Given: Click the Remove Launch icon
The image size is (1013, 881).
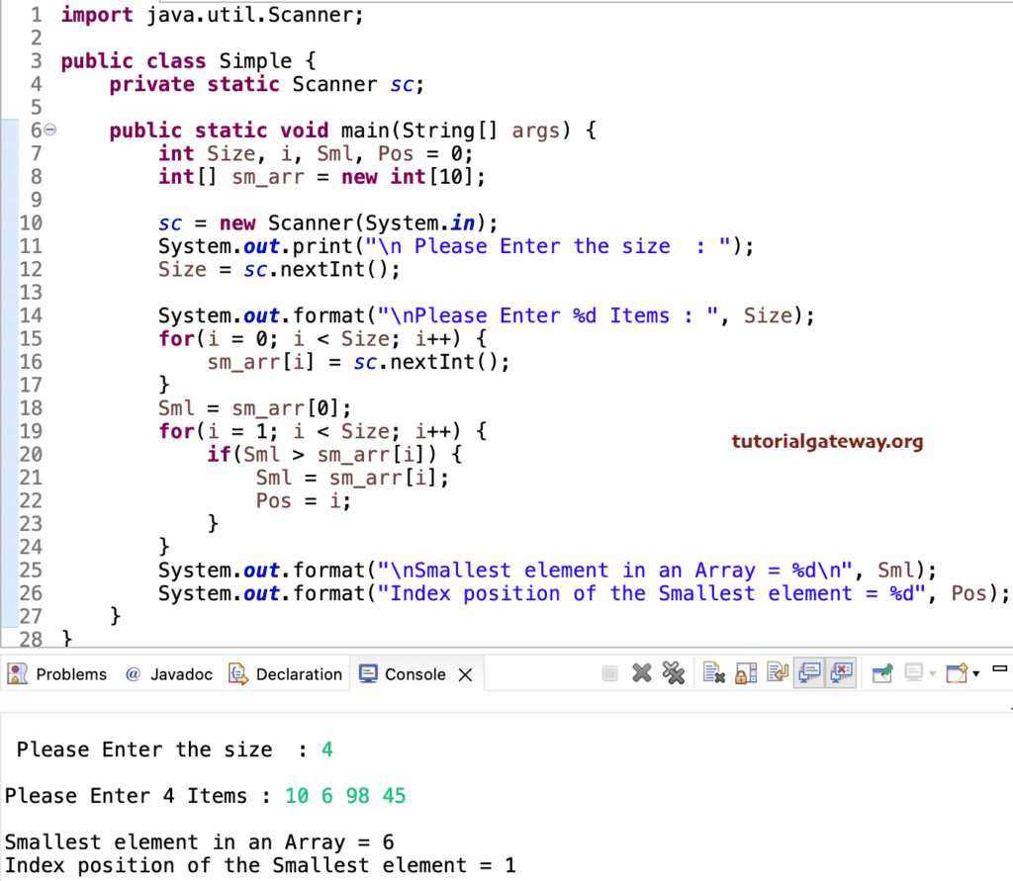Looking at the screenshot, I should coord(641,671).
